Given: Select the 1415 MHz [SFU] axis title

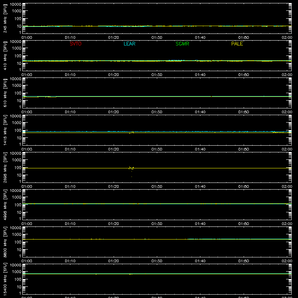Looking at the screenshot, I should pyautogui.click(x=5, y=130).
